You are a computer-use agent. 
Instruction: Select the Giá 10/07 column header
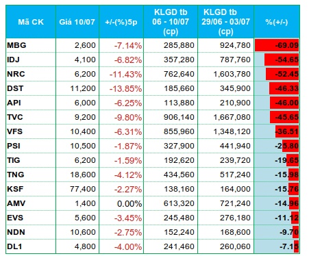pos(77,22)
